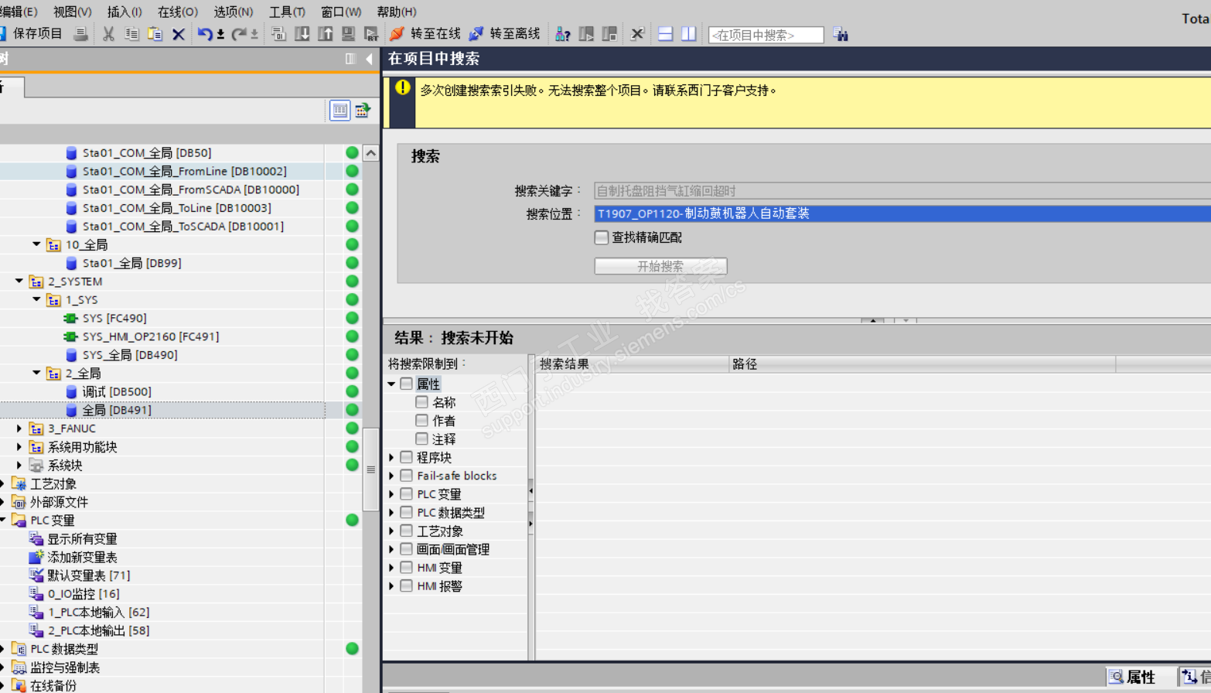Click the cross-reference X icon

(637, 34)
